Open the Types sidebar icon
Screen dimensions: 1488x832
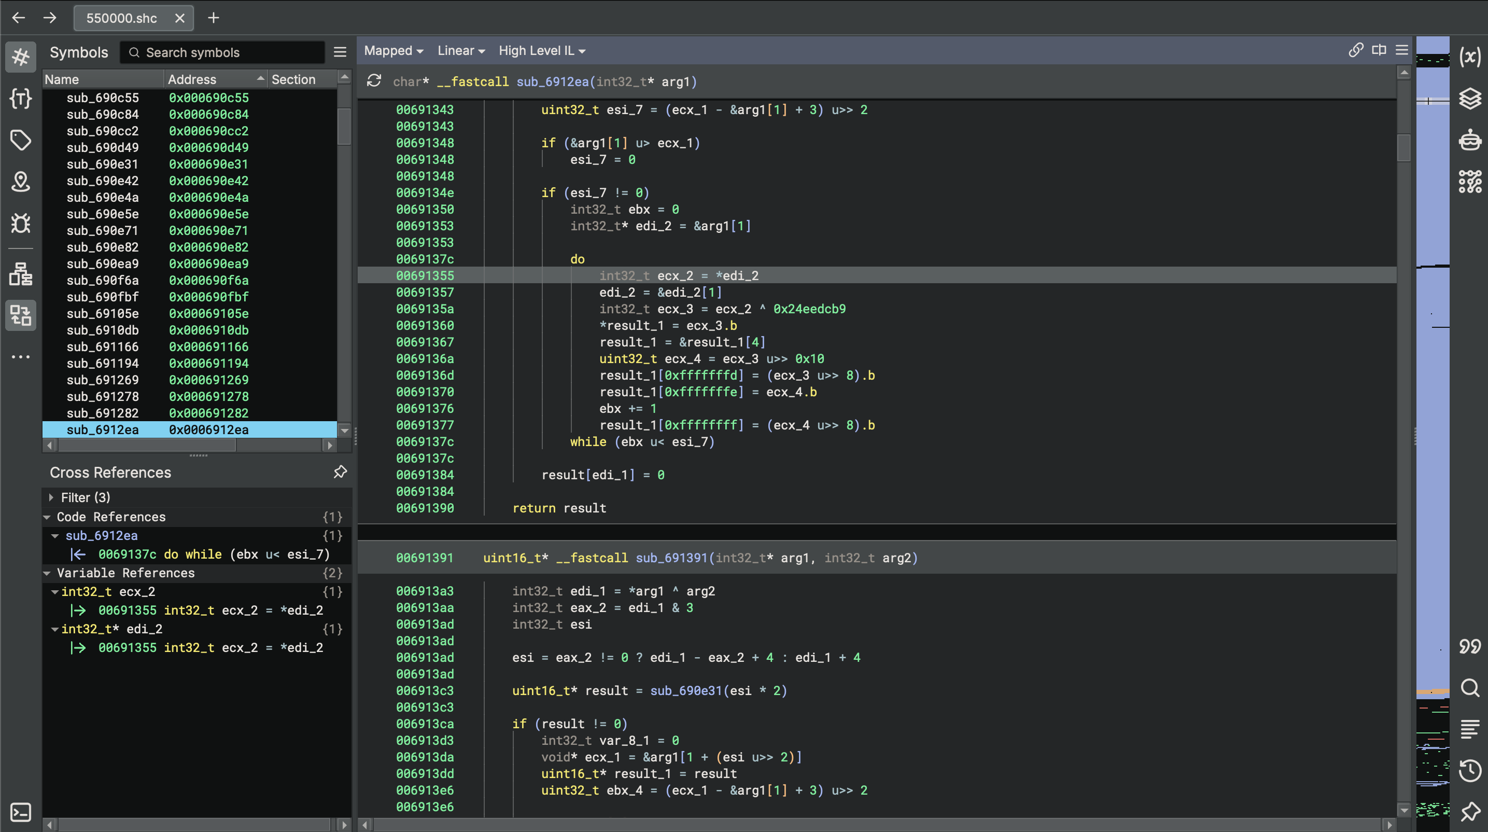click(21, 98)
